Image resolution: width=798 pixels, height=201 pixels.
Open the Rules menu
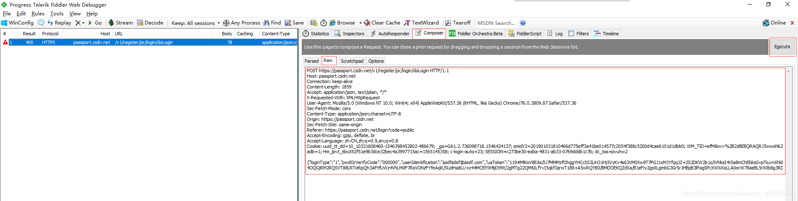[38, 14]
